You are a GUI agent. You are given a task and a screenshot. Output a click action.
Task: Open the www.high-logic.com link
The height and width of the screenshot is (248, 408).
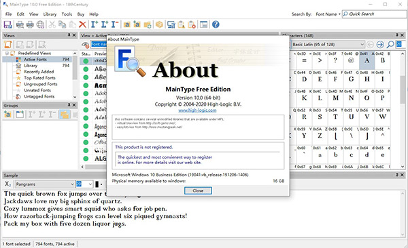tap(197, 110)
